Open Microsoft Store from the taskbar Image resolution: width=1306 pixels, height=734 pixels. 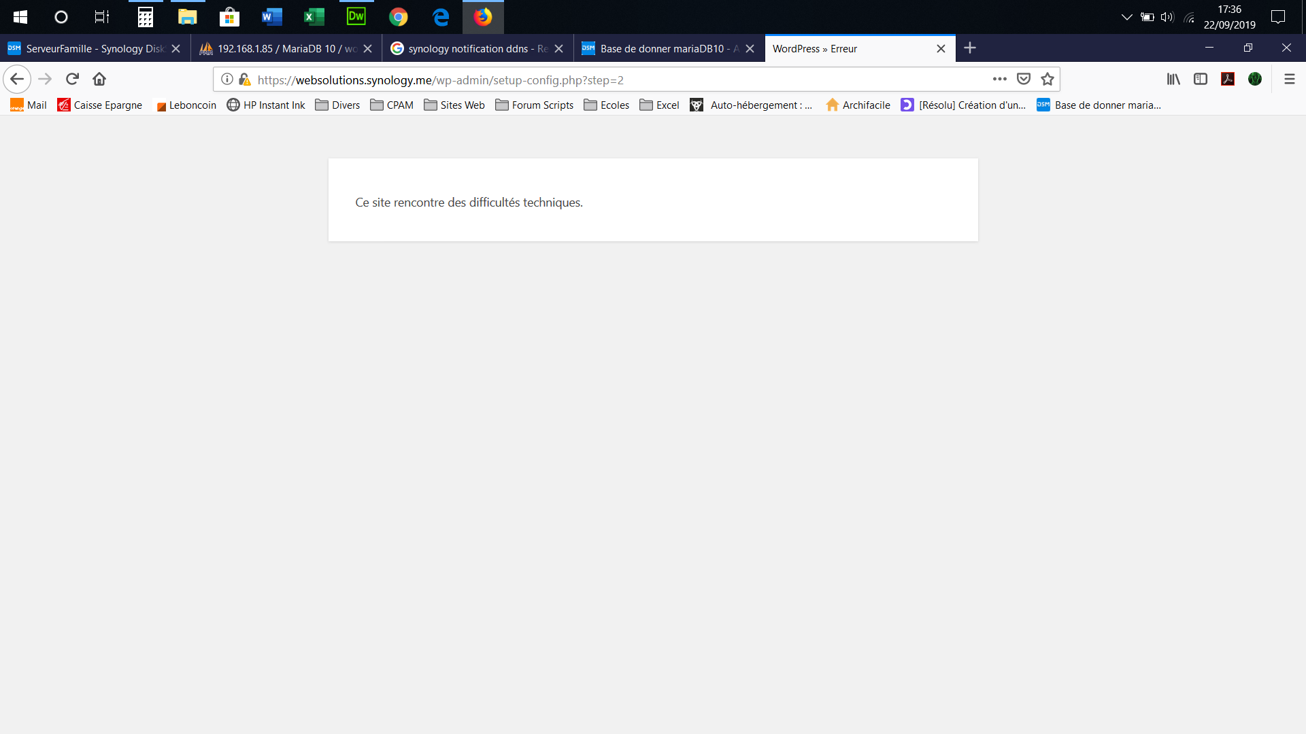(x=229, y=17)
